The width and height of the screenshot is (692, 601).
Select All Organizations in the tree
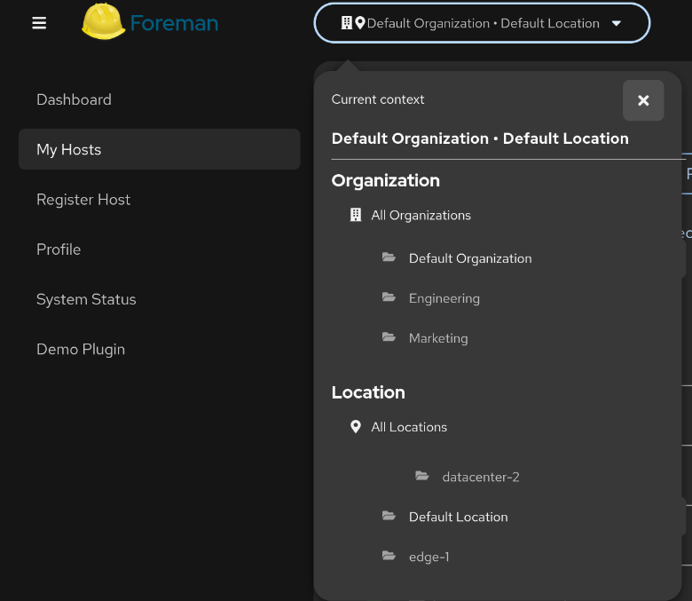tap(421, 215)
